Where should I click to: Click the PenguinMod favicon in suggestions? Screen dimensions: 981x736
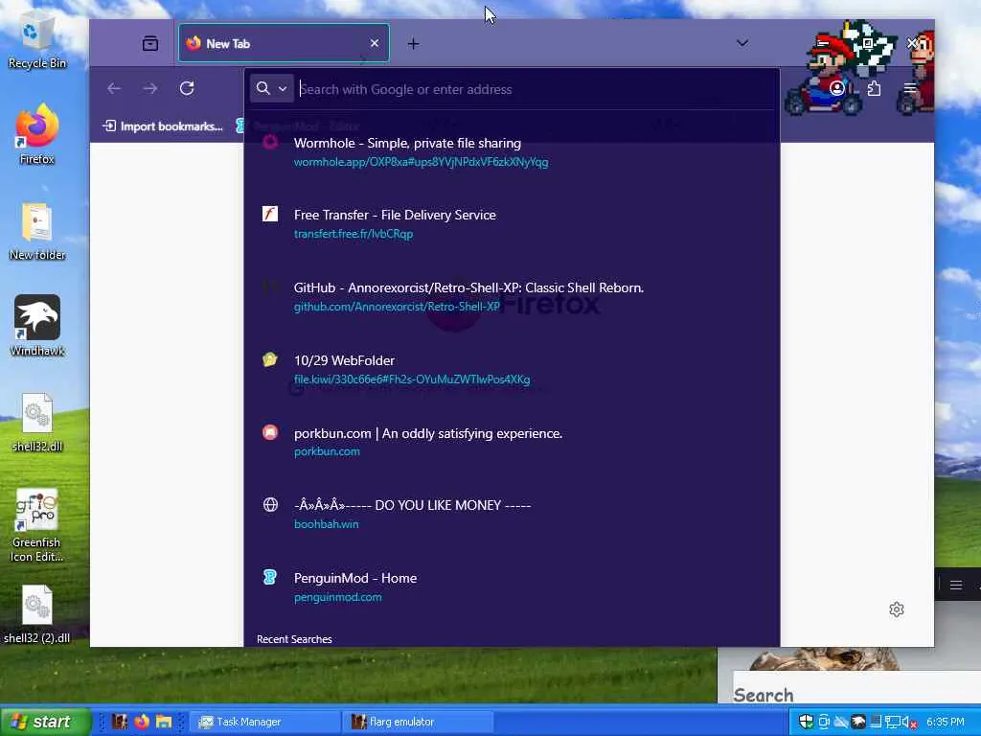(269, 577)
